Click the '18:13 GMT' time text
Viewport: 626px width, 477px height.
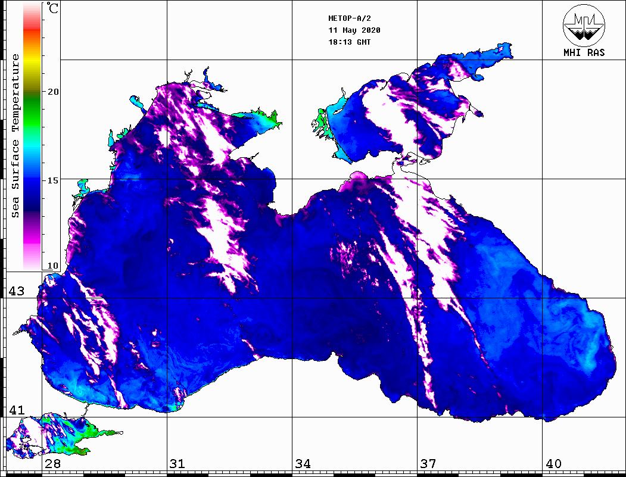pyautogui.click(x=349, y=42)
